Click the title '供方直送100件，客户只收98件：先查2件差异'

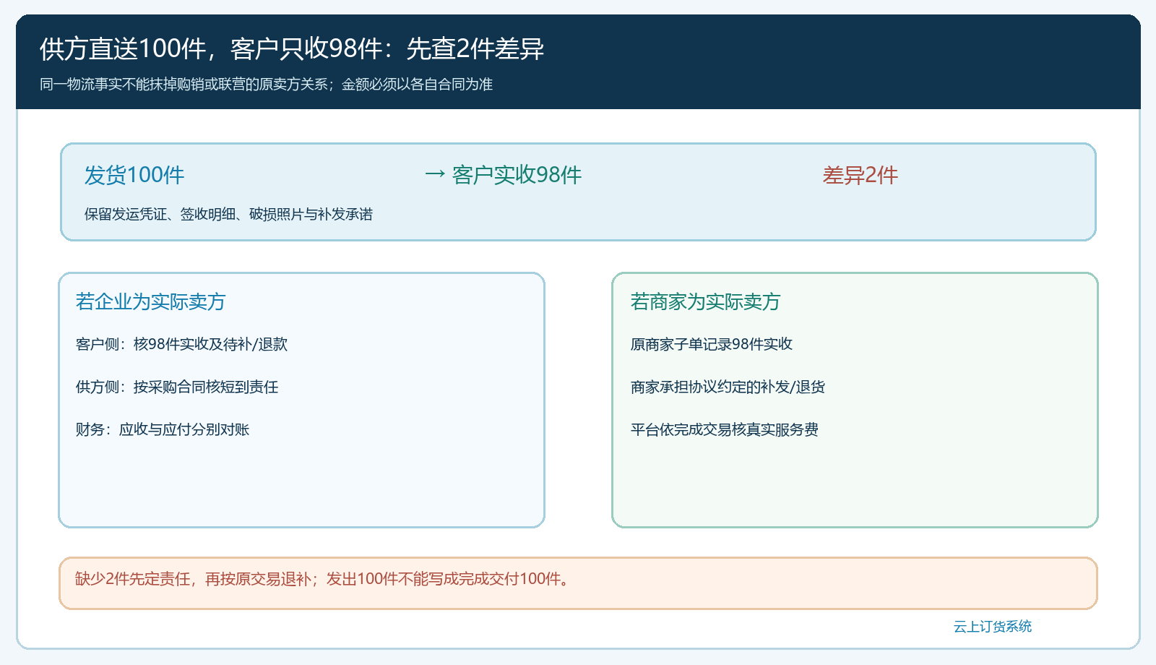(292, 48)
